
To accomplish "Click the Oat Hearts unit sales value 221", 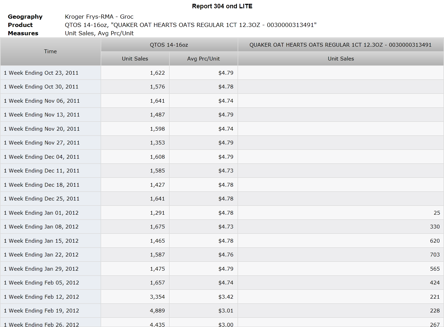I will tap(435, 297).
